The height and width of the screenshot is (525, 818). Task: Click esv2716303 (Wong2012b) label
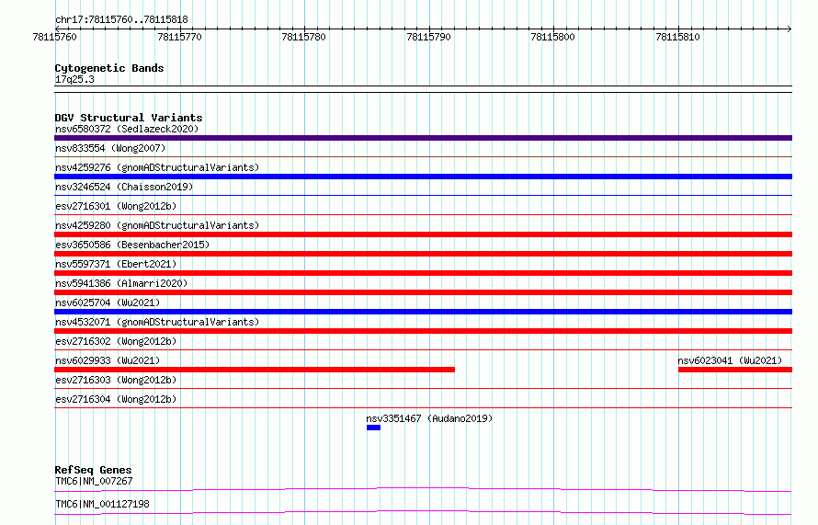(116, 380)
